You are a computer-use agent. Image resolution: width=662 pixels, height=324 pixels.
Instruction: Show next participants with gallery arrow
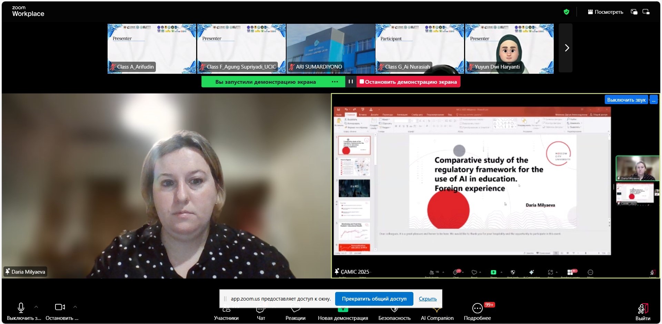(566, 48)
